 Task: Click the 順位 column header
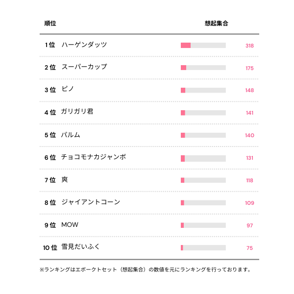(x=50, y=23)
